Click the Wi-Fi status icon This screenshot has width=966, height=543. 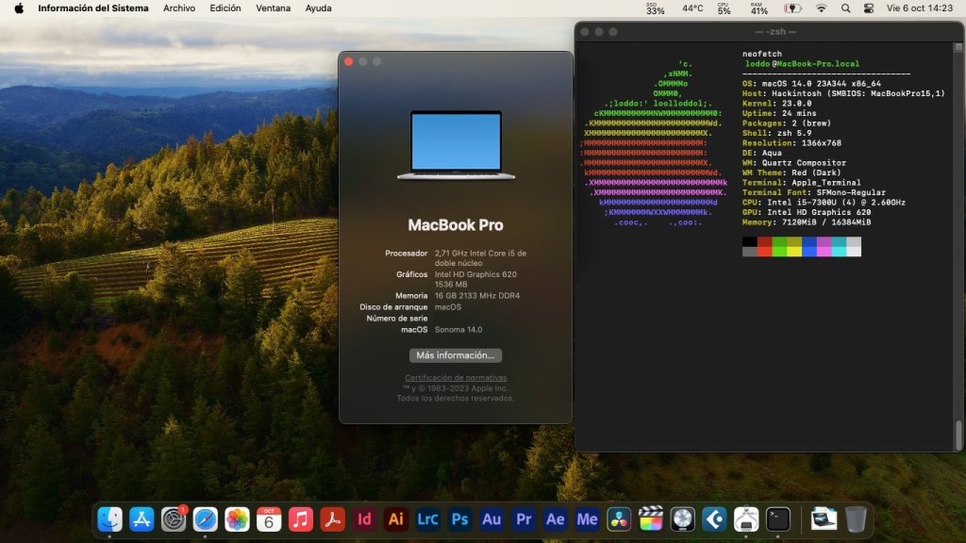pyautogui.click(x=821, y=8)
